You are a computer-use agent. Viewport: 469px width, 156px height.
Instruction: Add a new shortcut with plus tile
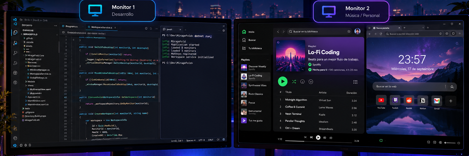[451, 101]
